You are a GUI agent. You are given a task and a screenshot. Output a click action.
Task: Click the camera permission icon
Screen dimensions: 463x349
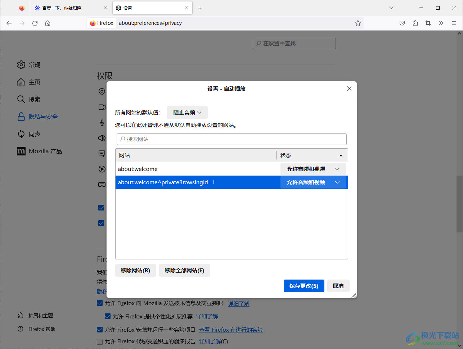(102, 107)
